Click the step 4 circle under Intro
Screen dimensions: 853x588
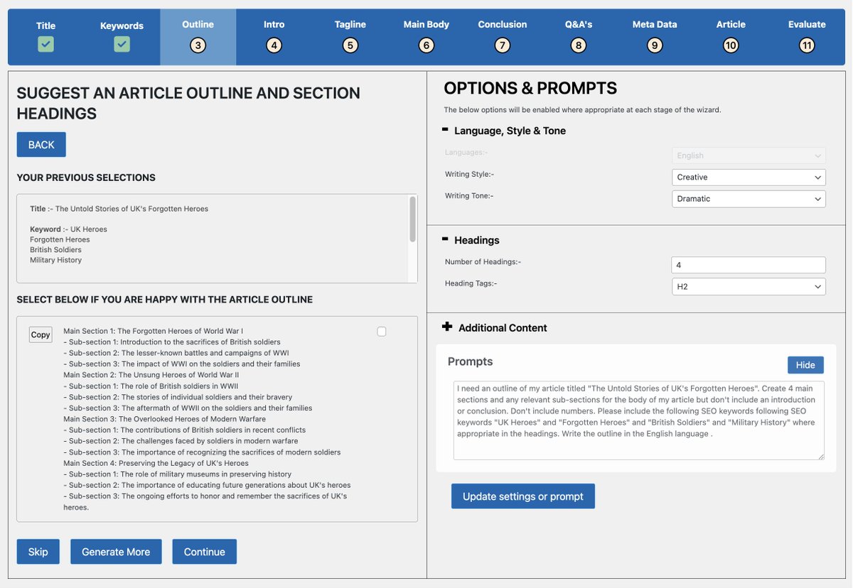[274, 45]
